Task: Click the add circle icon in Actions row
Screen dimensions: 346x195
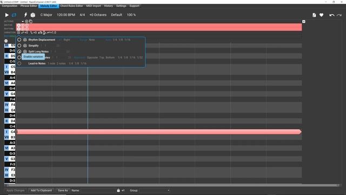Action: tap(26, 22)
